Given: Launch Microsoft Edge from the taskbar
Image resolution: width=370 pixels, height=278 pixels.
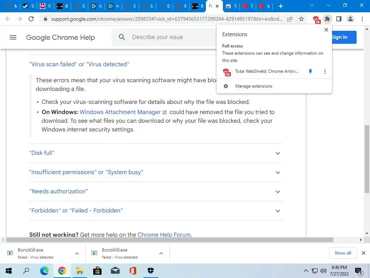Looking at the screenshot, I should [44, 271].
